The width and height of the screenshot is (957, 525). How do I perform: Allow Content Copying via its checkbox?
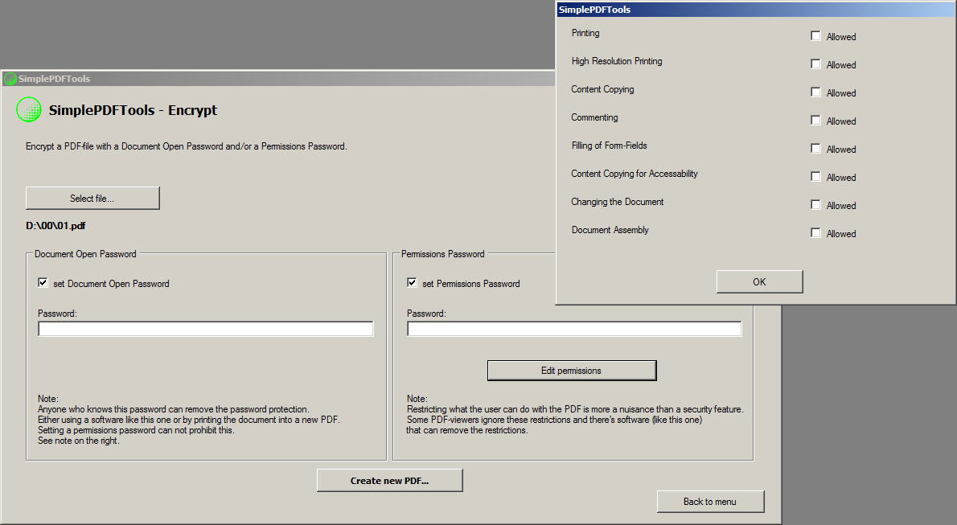[815, 92]
